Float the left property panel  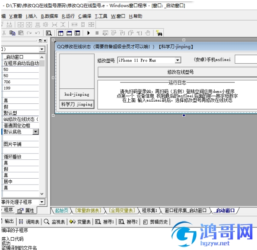pyautogui.click(x=40, y=41)
